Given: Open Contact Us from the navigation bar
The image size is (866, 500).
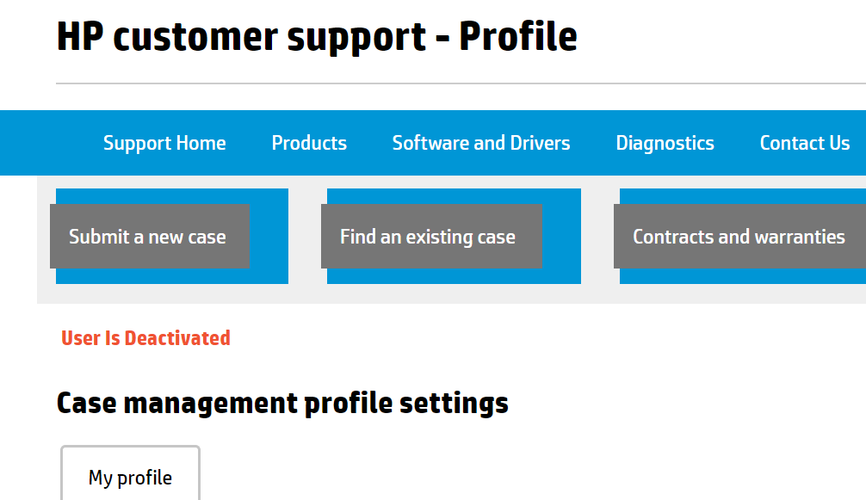Looking at the screenshot, I should (804, 143).
